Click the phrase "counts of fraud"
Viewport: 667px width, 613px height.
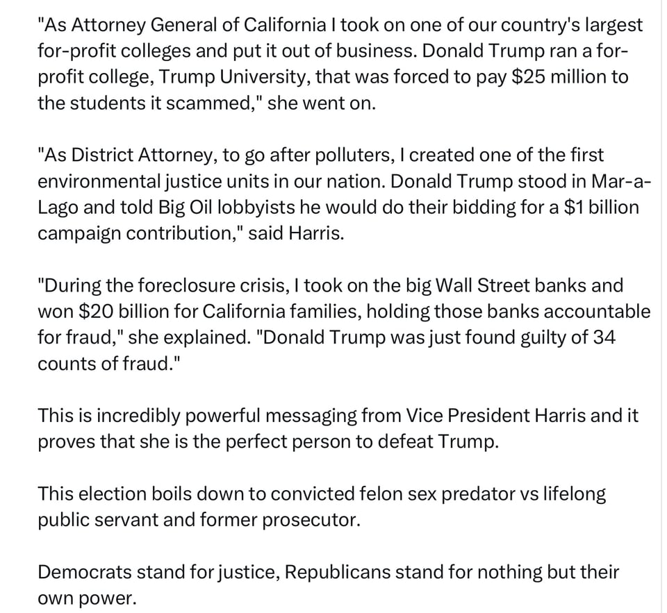(104, 364)
